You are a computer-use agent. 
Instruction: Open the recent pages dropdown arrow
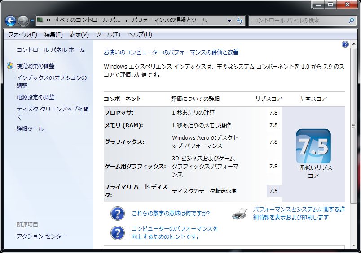[32, 21]
